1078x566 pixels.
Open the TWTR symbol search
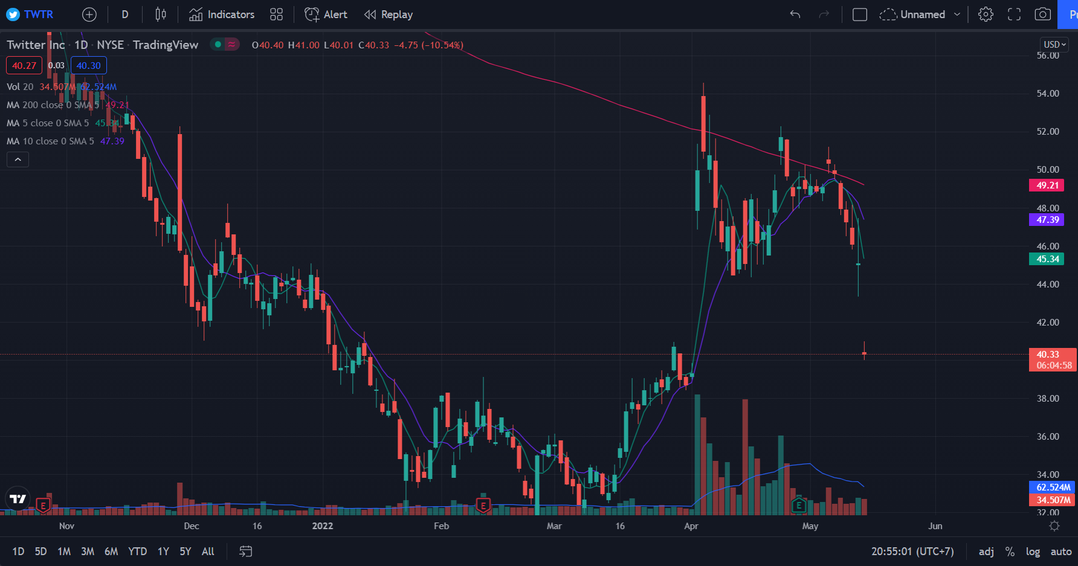pos(30,14)
